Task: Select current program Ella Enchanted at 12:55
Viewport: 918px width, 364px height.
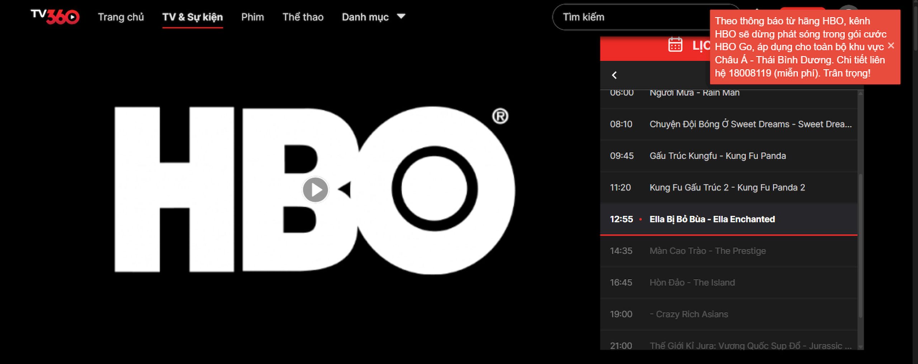Action: 729,219
